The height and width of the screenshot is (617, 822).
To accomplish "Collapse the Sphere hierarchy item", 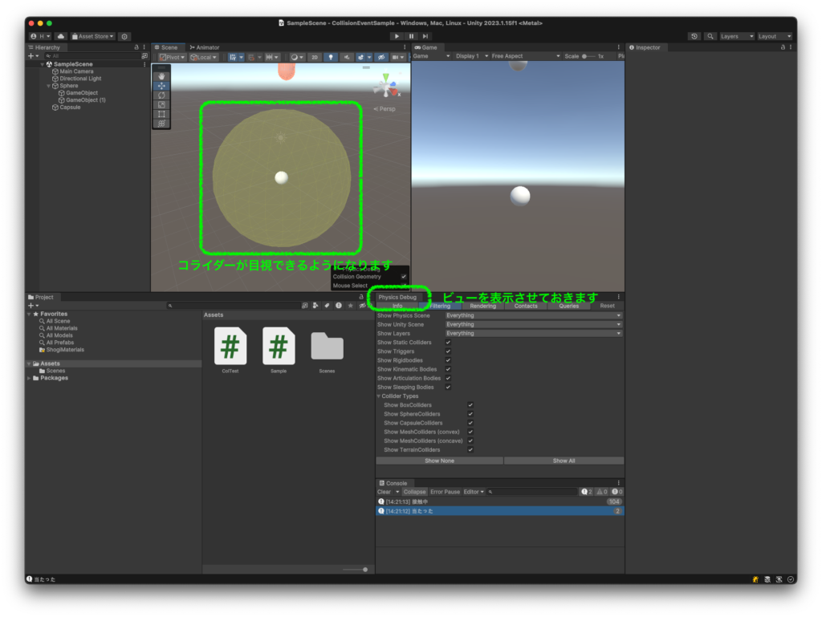I will [49, 86].
